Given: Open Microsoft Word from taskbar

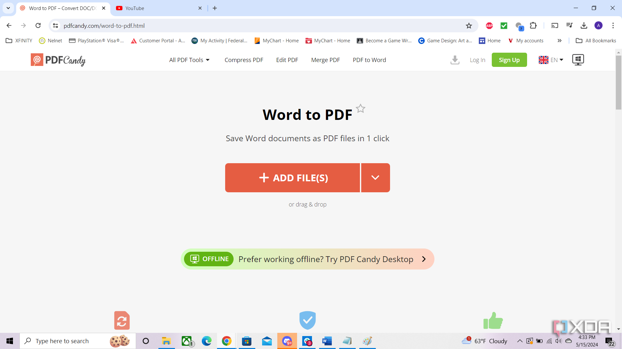Looking at the screenshot, I should [327, 341].
